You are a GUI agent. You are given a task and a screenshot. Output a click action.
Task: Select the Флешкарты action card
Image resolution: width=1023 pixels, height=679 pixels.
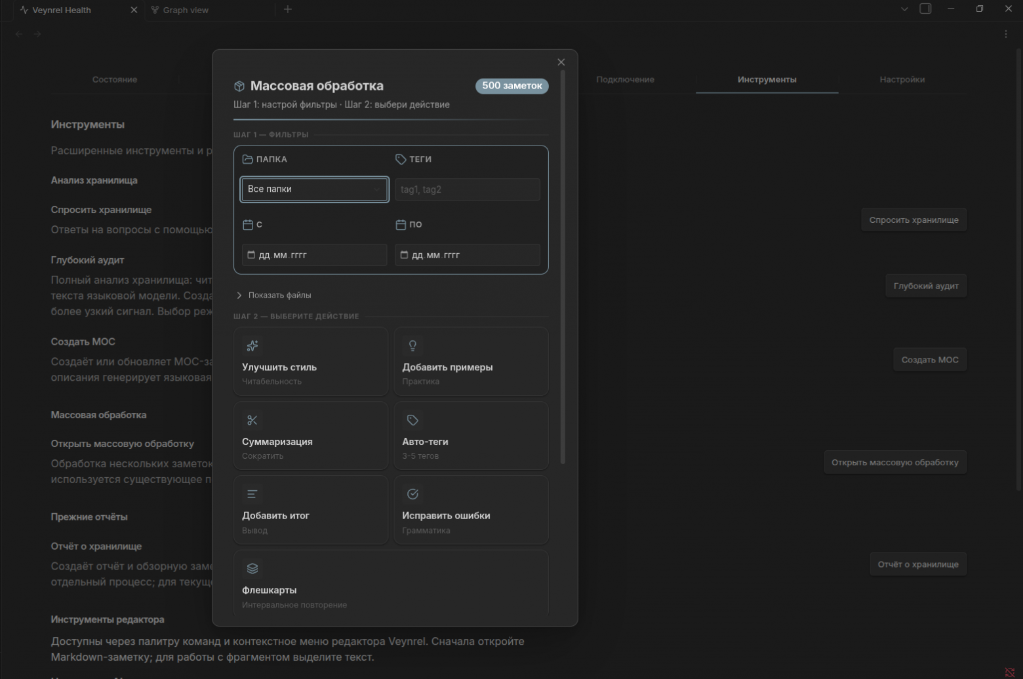[391, 583]
